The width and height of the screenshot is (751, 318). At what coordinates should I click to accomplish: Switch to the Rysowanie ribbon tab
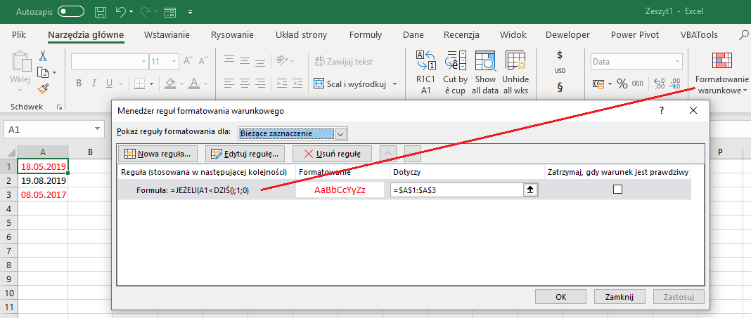[232, 34]
